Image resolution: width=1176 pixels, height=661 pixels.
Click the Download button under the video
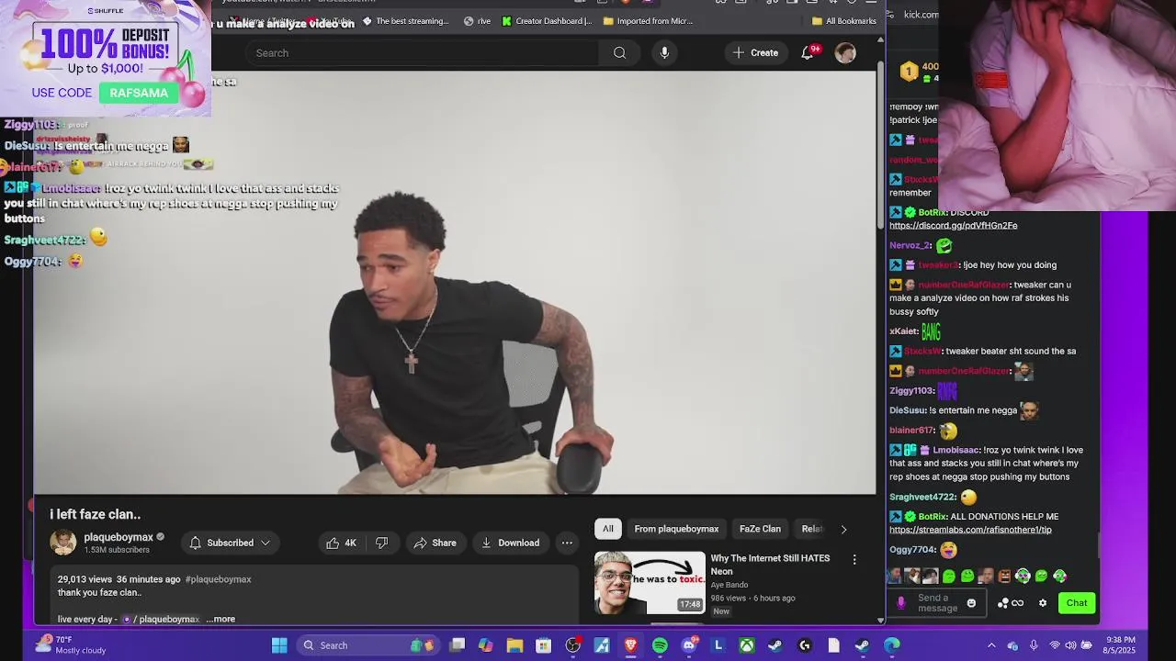(510, 543)
